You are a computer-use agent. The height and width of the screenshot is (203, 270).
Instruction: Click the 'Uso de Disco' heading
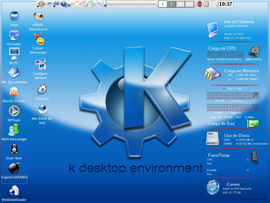[237, 135]
